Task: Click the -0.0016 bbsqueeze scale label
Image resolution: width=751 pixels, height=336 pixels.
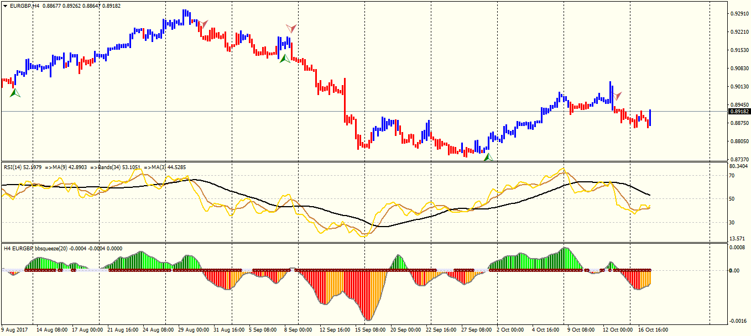Action: 738,321
